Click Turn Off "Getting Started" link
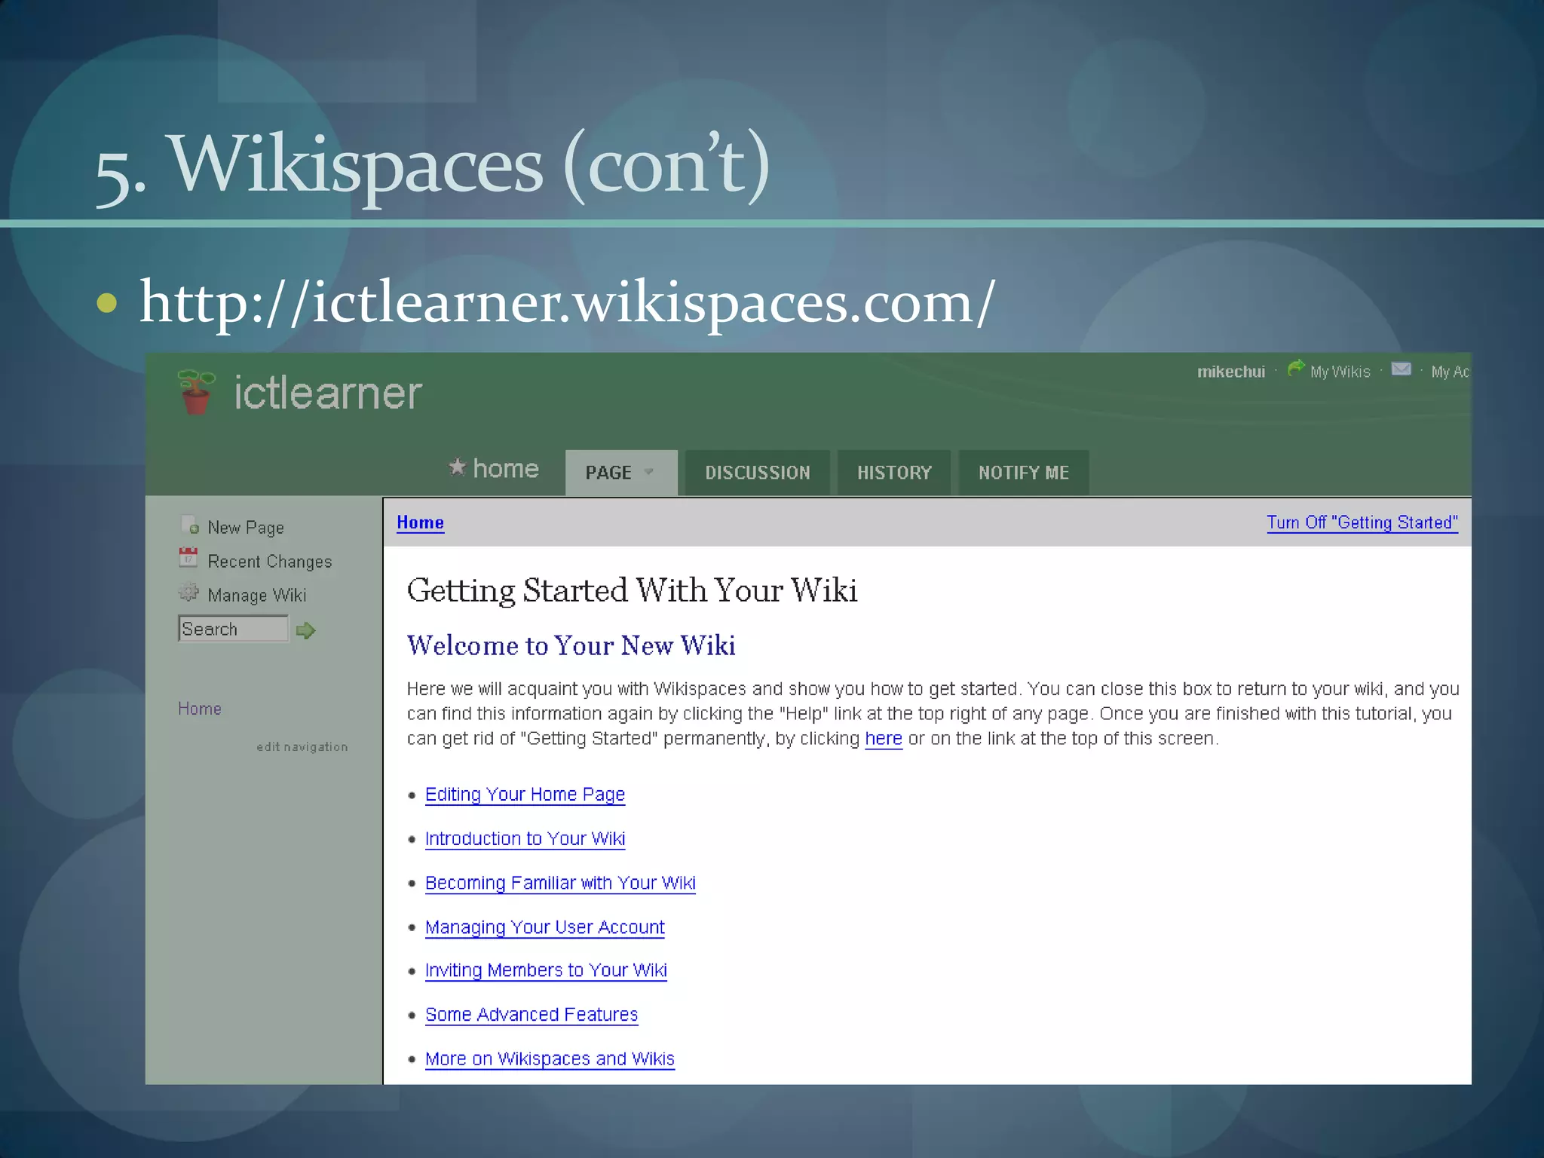The width and height of the screenshot is (1544, 1158). [1362, 522]
